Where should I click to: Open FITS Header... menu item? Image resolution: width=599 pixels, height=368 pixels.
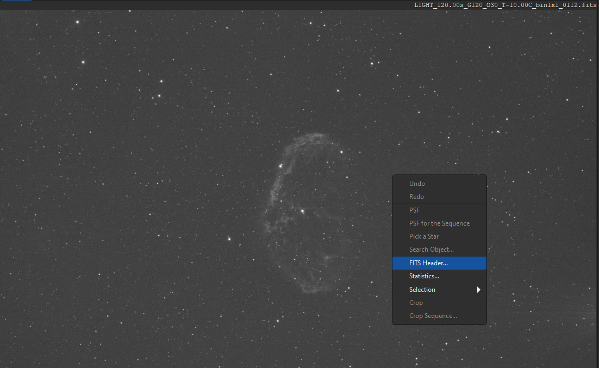pyautogui.click(x=439, y=263)
